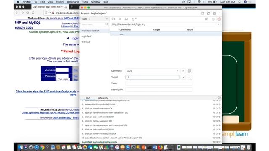Open the test execution speed control
The image size is (269, 151).
tap(134, 19)
